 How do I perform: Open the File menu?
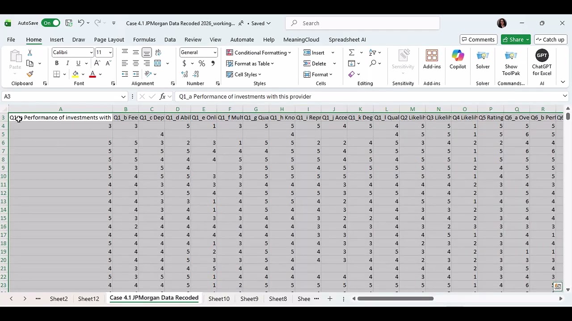pos(11,40)
